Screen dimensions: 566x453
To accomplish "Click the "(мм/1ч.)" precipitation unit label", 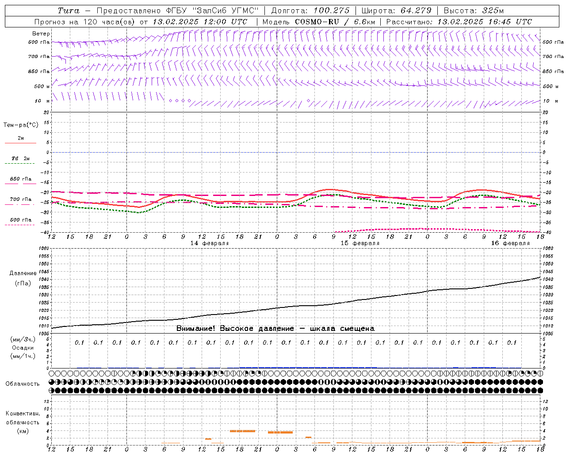I will [23, 356].
